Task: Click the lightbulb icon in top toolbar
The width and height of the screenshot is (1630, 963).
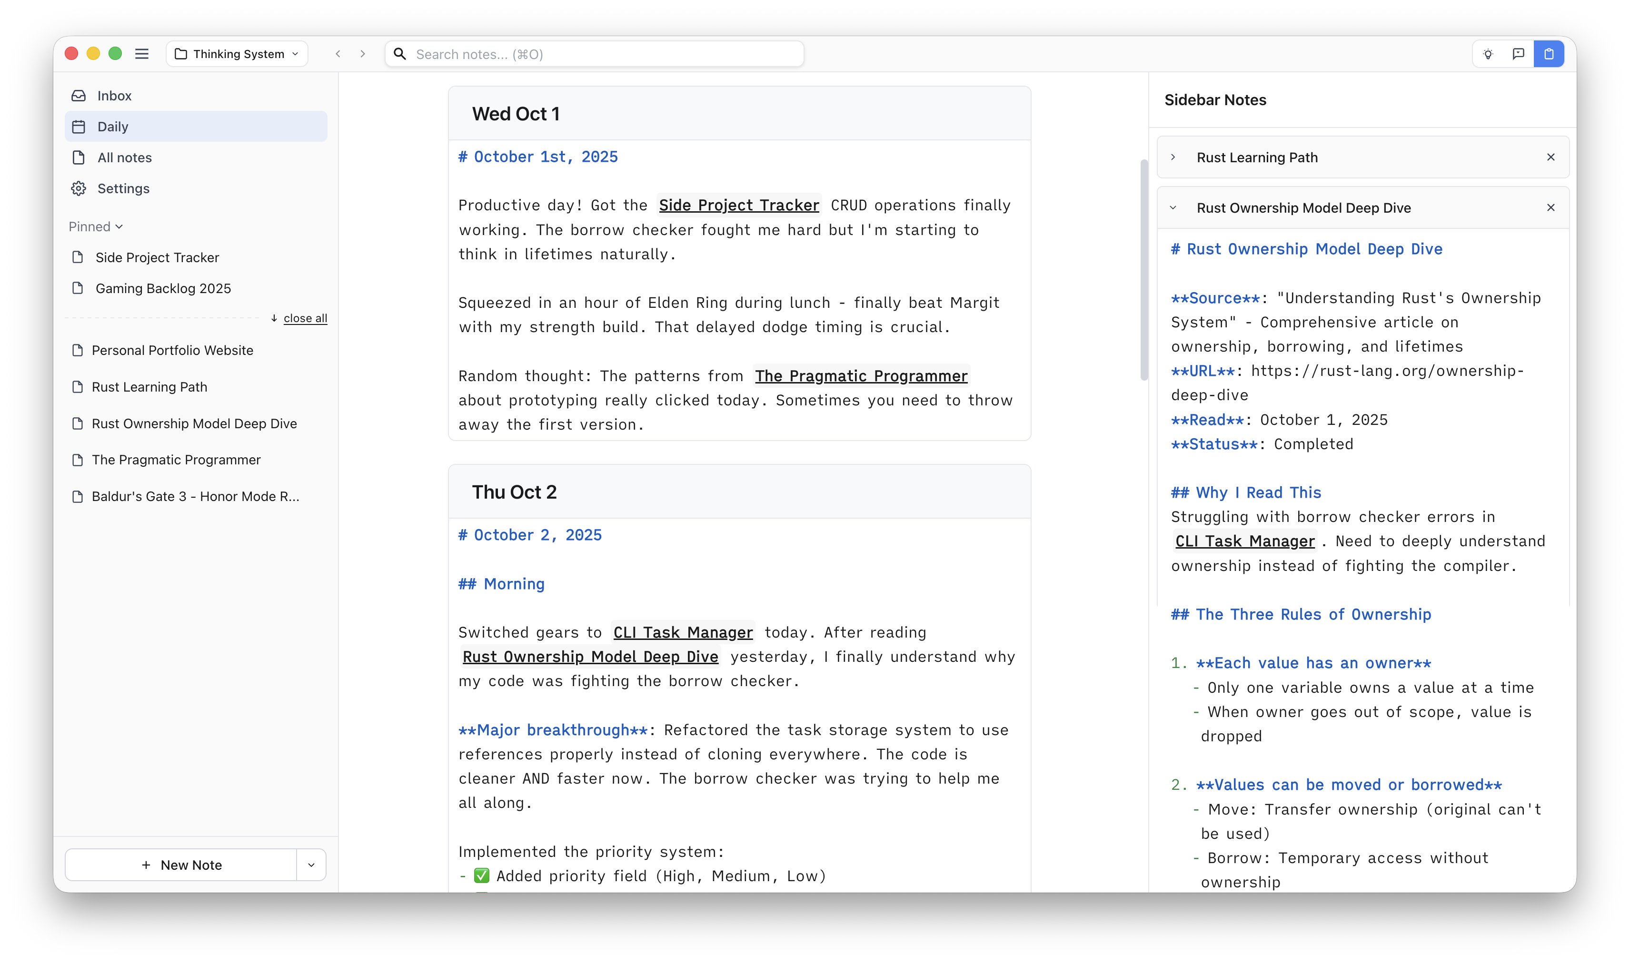Action: (x=1488, y=54)
